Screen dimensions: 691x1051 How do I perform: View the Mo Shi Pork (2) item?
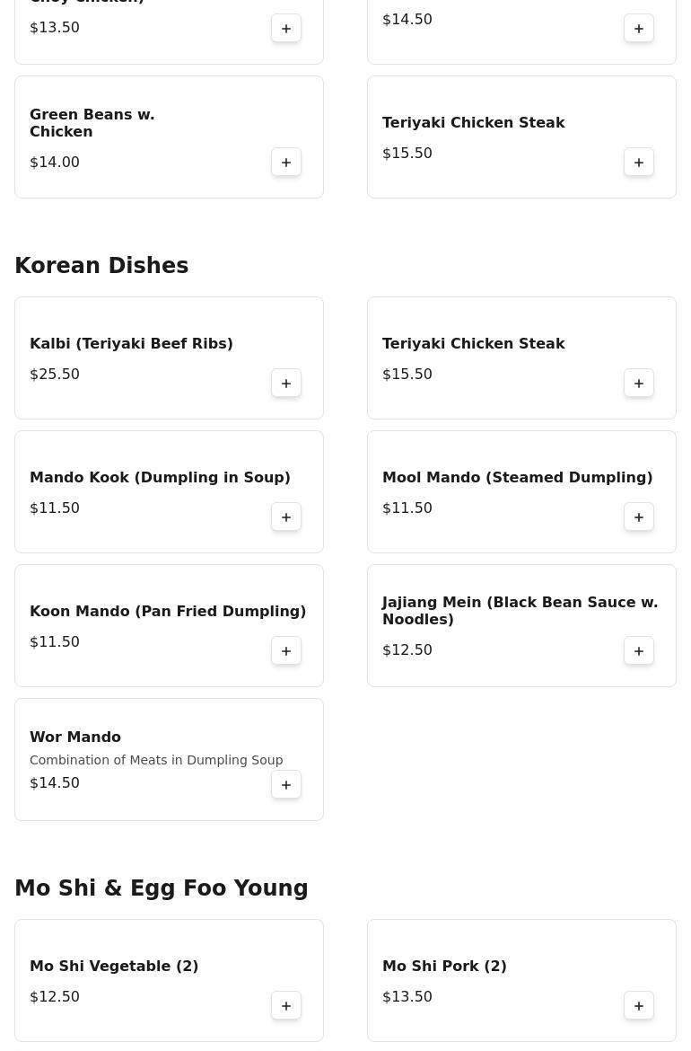click(444, 967)
